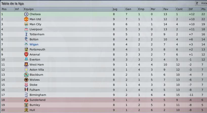Click the Tottenham cockerel badge
207x113 pixels.
click(26, 34)
